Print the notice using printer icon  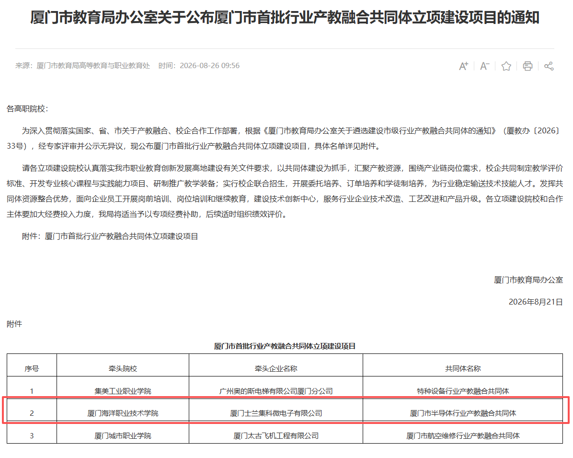point(527,66)
